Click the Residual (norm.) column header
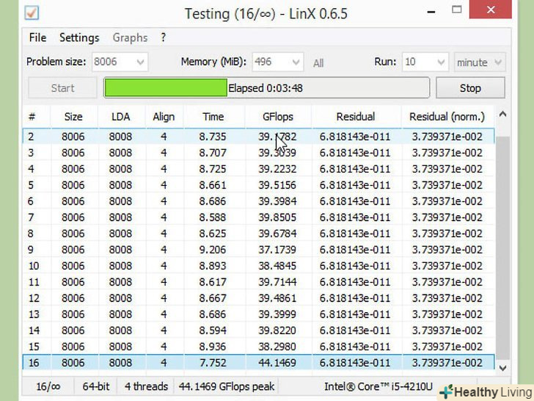 [x=447, y=117]
